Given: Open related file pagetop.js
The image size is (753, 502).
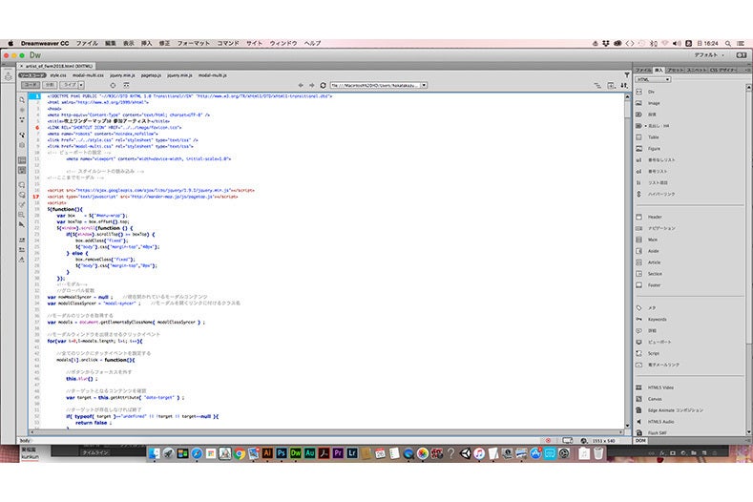Looking at the screenshot, I should click(x=151, y=75).
